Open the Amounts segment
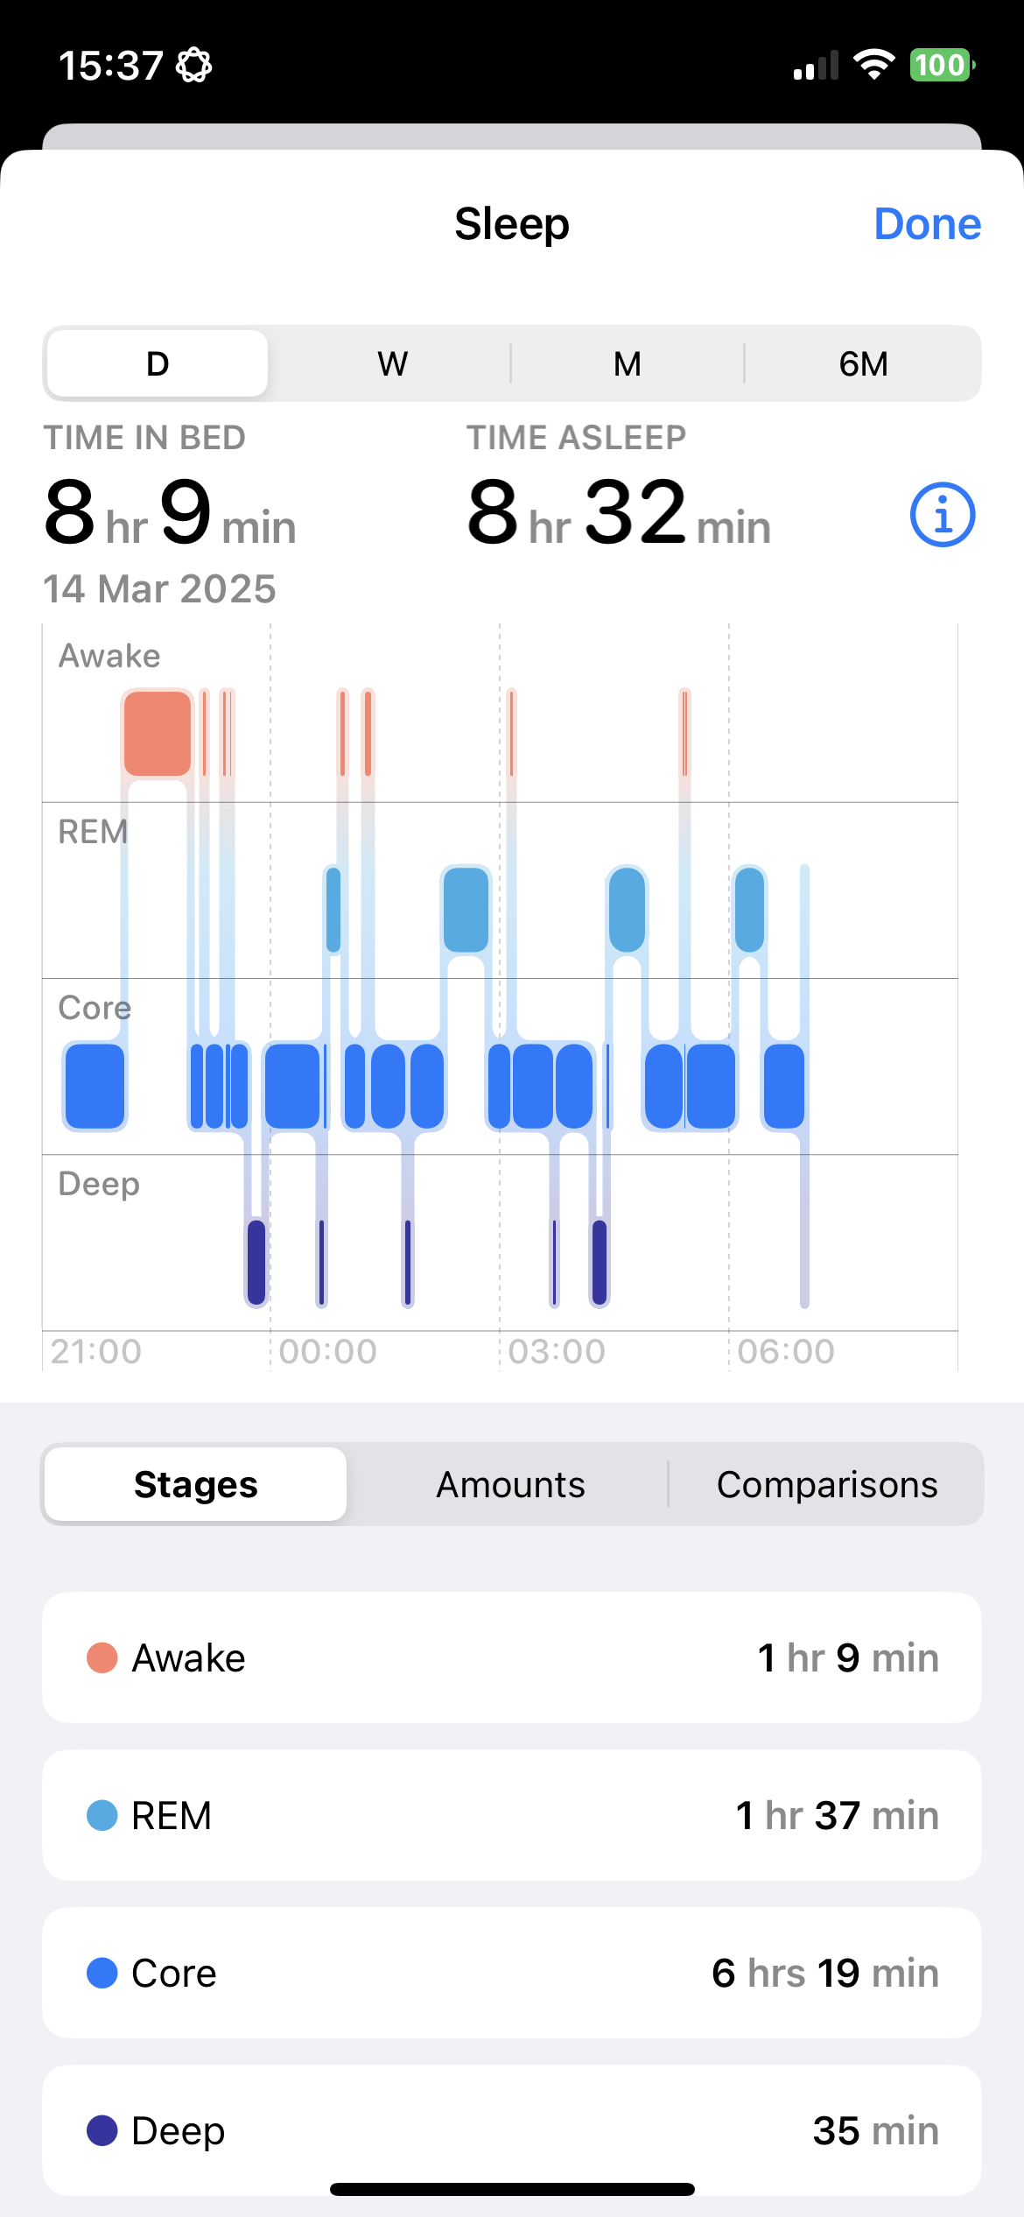This screenshot has height=2217, width=1024. pos(510,1484)
